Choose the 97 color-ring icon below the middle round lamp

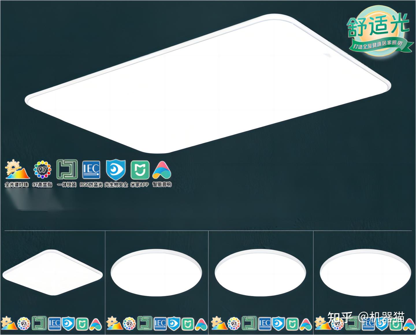pyautogui.click(x=233, y=324)
